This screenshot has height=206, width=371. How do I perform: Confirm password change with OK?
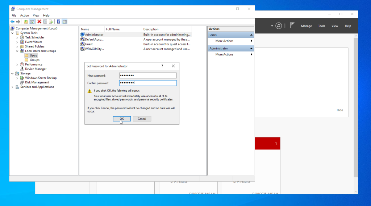click(x=122, y=119)
